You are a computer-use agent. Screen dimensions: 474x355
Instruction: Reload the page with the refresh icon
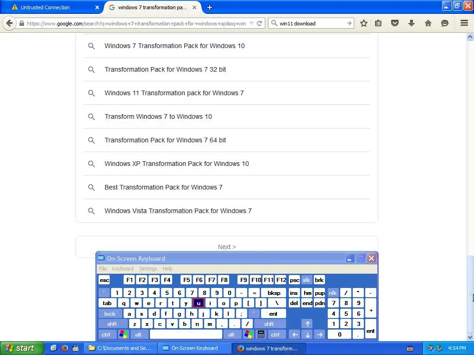point(259,23)
